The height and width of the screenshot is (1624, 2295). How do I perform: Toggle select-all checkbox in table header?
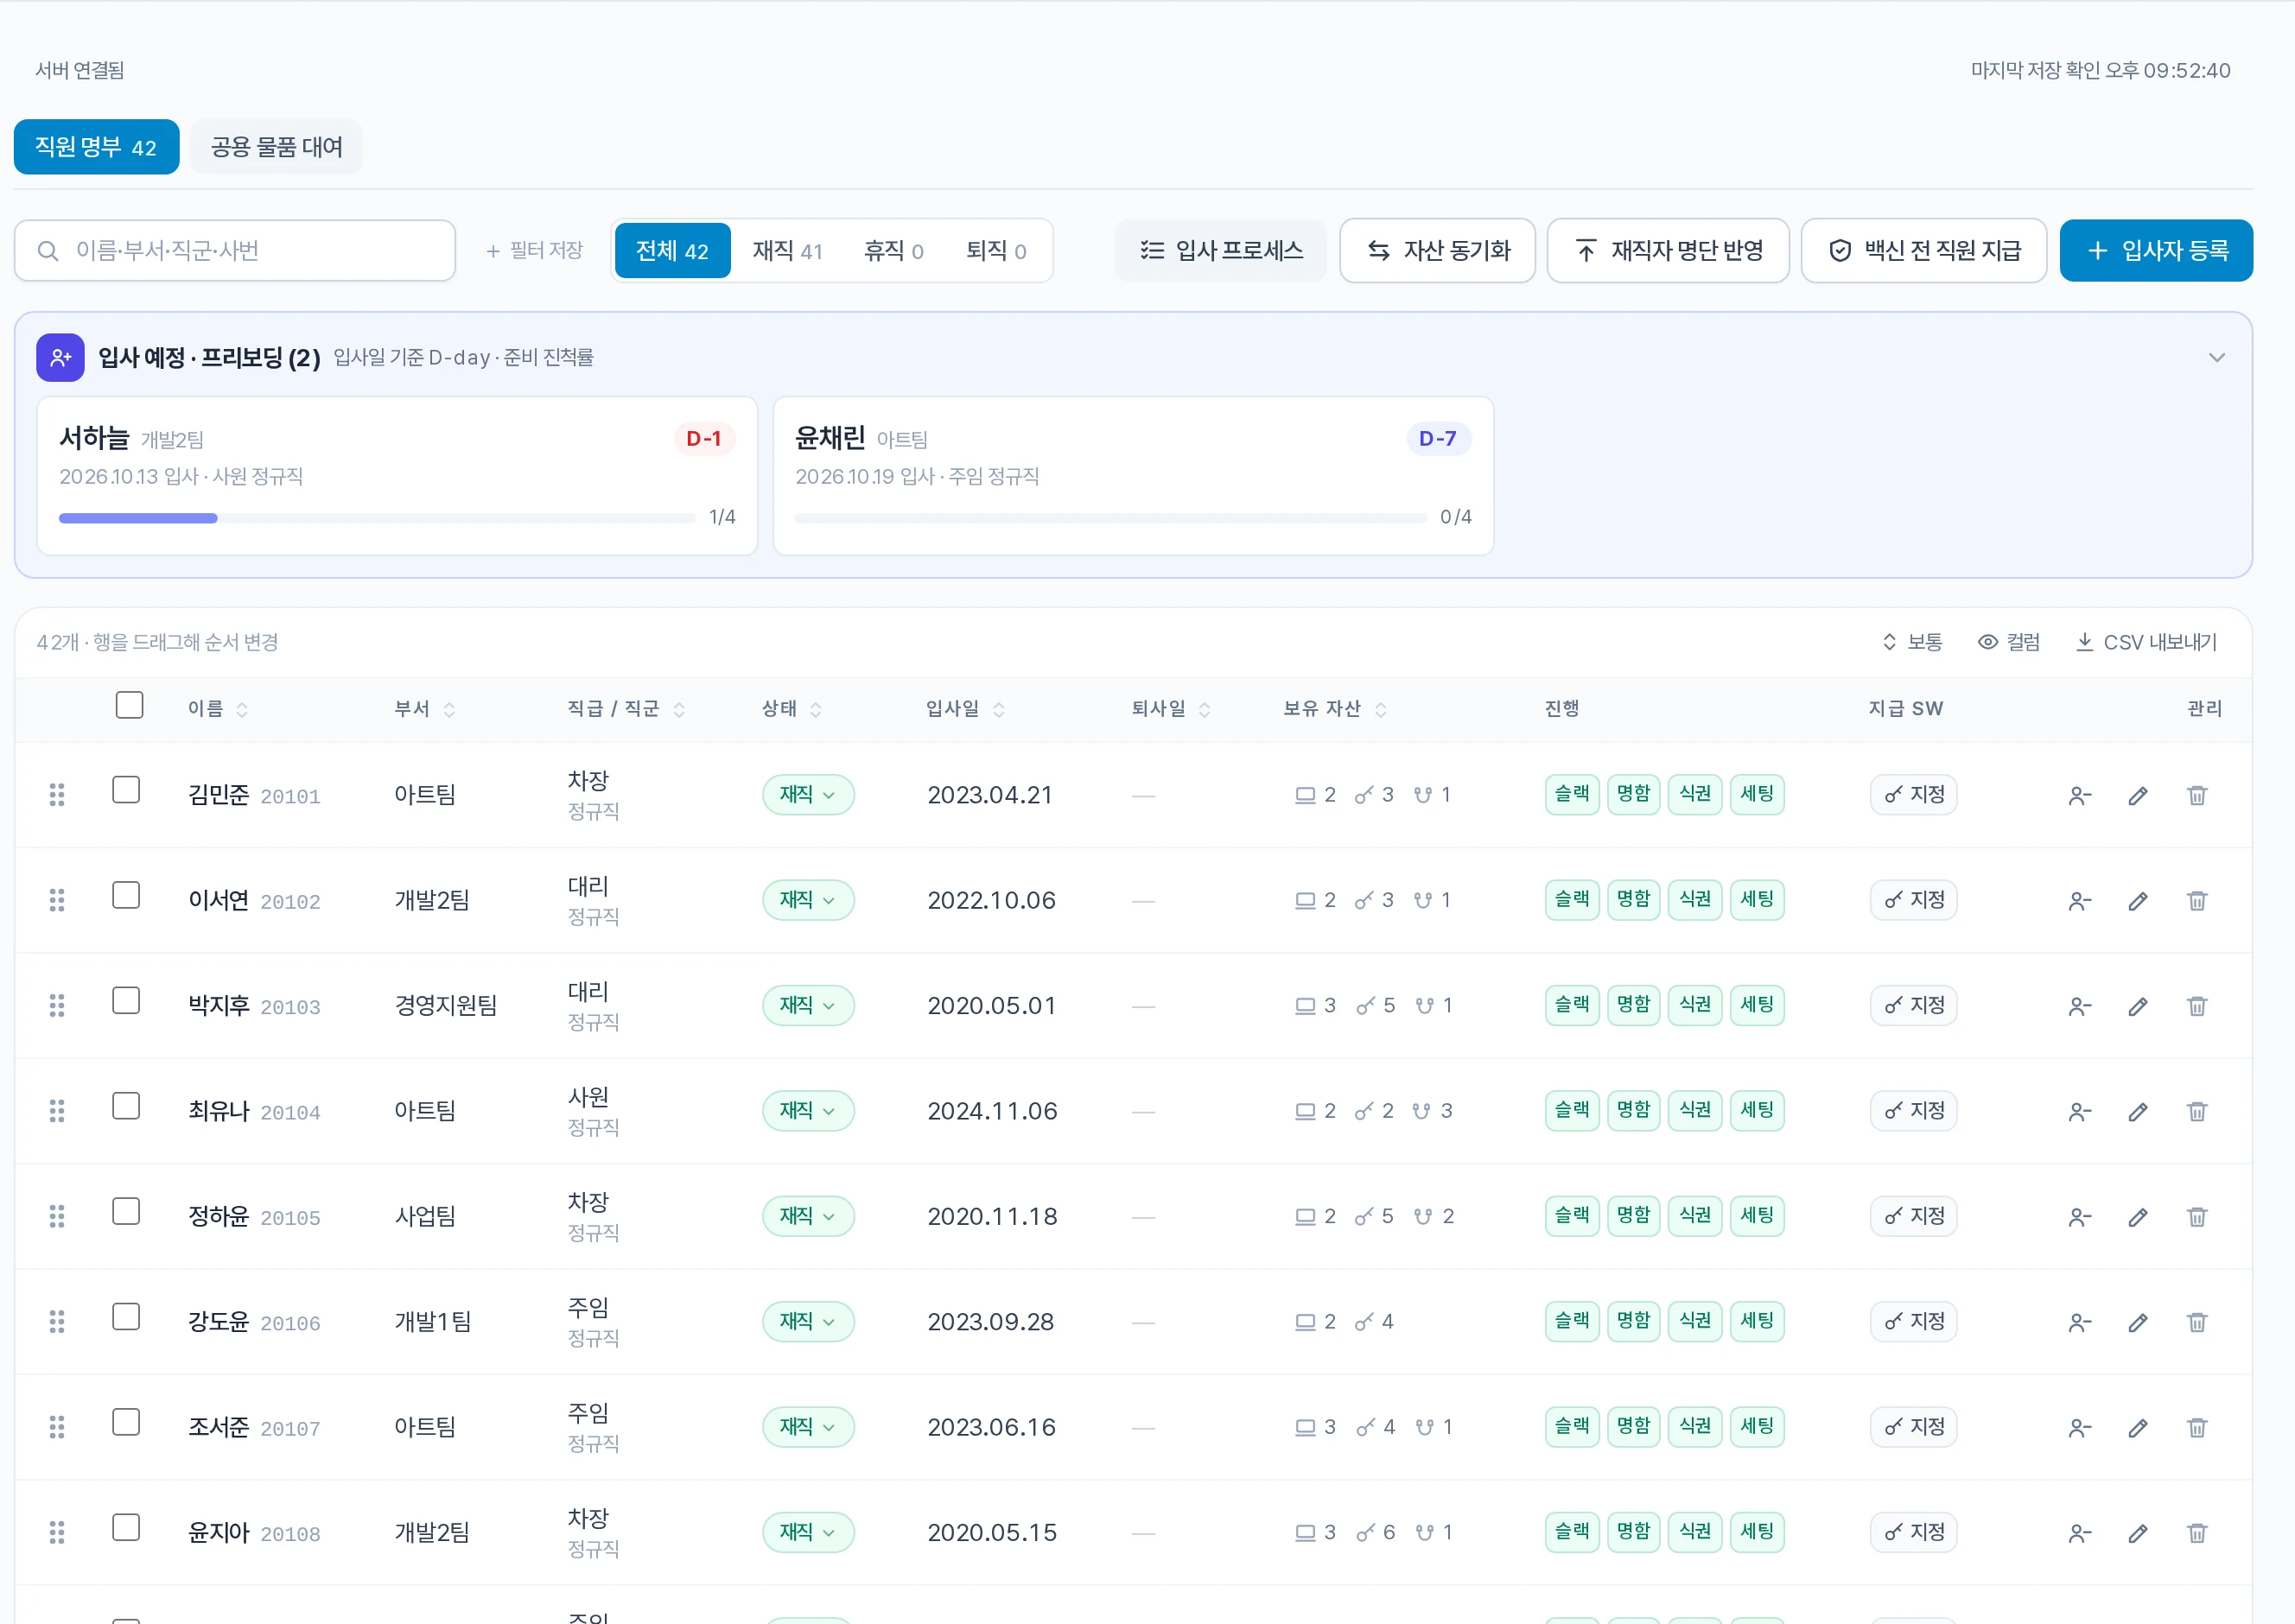click(129, 706)
